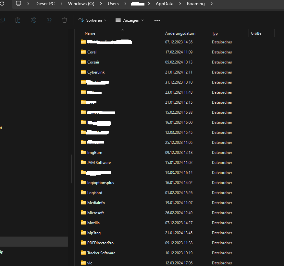Click the Mp3tag folder icon
The width and height of the screenshot is (284, 266).
83,233
